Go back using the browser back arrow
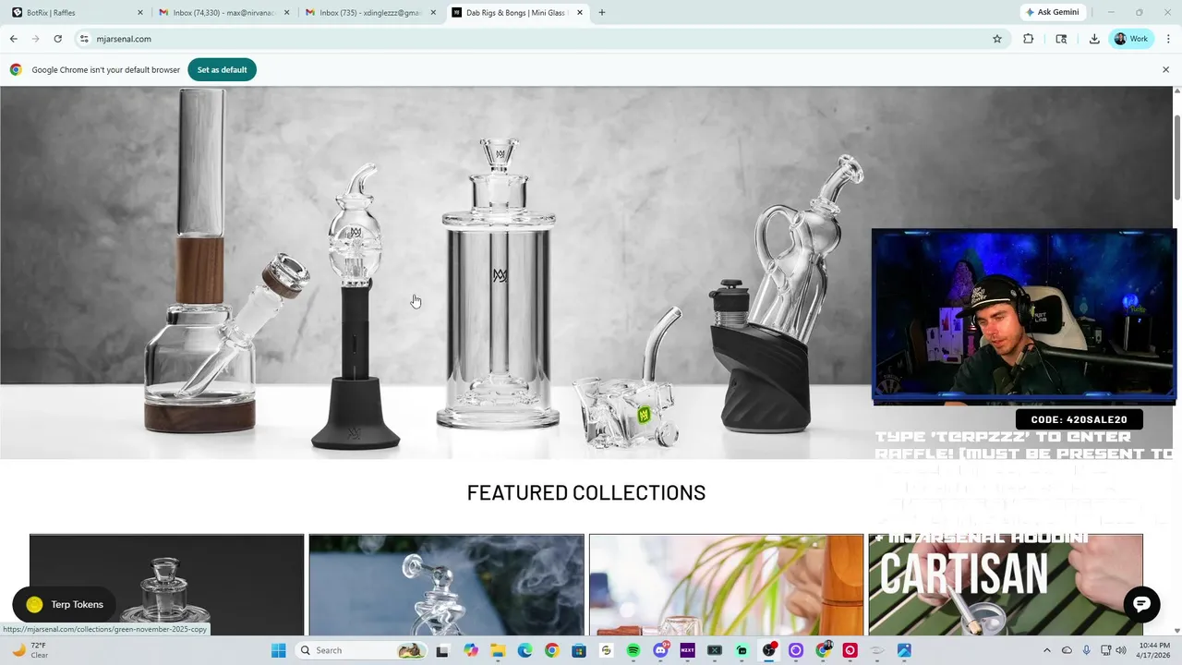Viewport: 1182px width, 665px height. [x=13, y=39]
